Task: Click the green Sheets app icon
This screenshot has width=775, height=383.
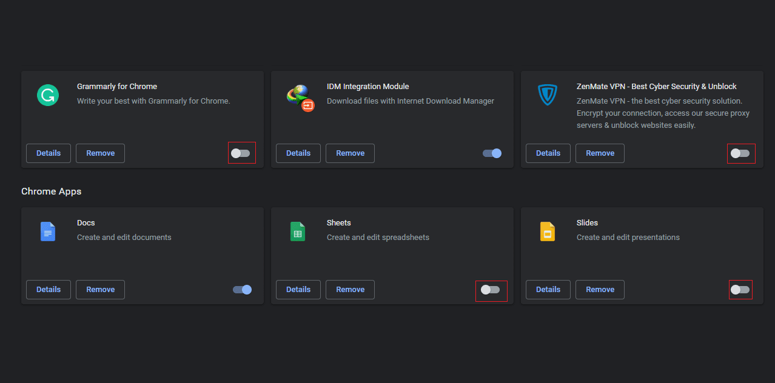Action: pos(297,231)
